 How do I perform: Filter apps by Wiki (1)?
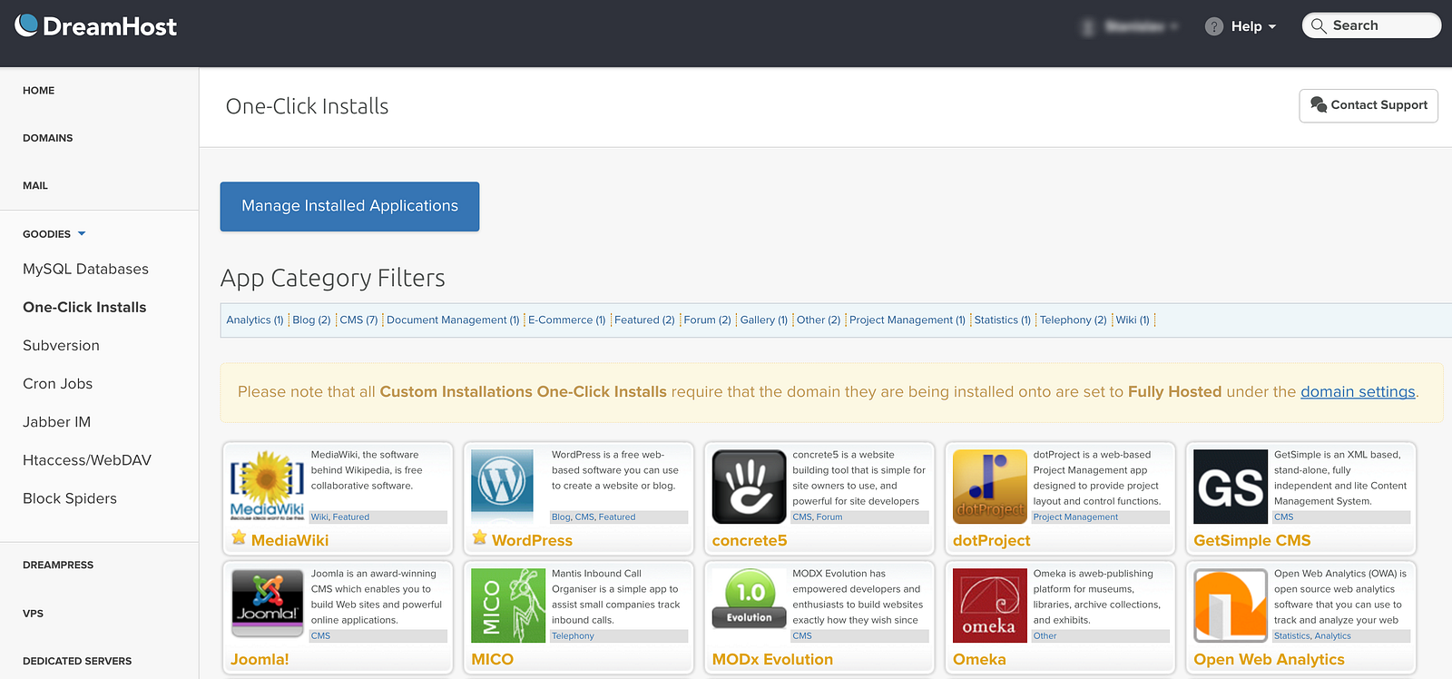tap(1133, 320)
